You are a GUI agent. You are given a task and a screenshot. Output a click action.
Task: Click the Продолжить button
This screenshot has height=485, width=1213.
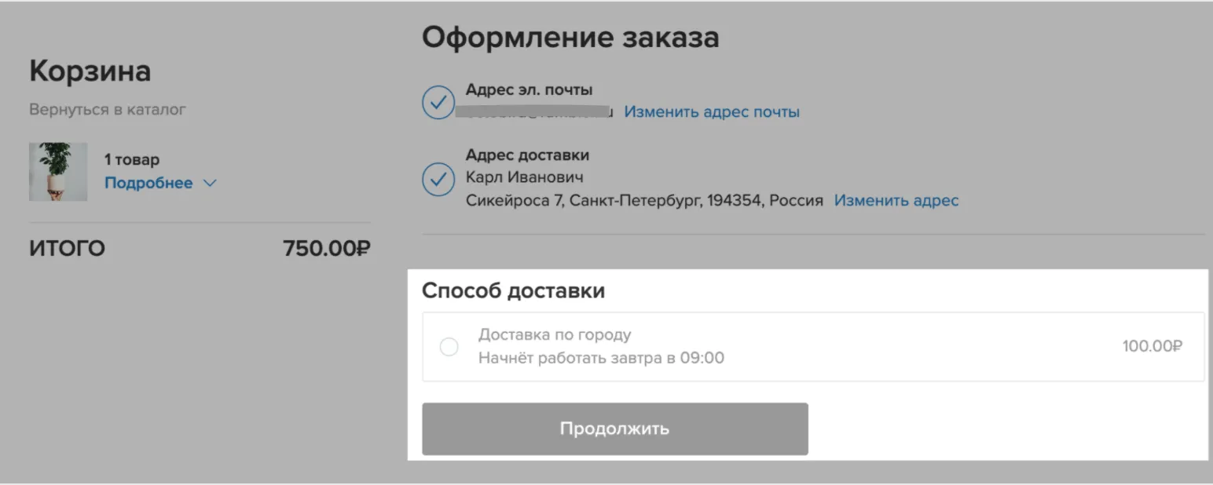[615, 429]
